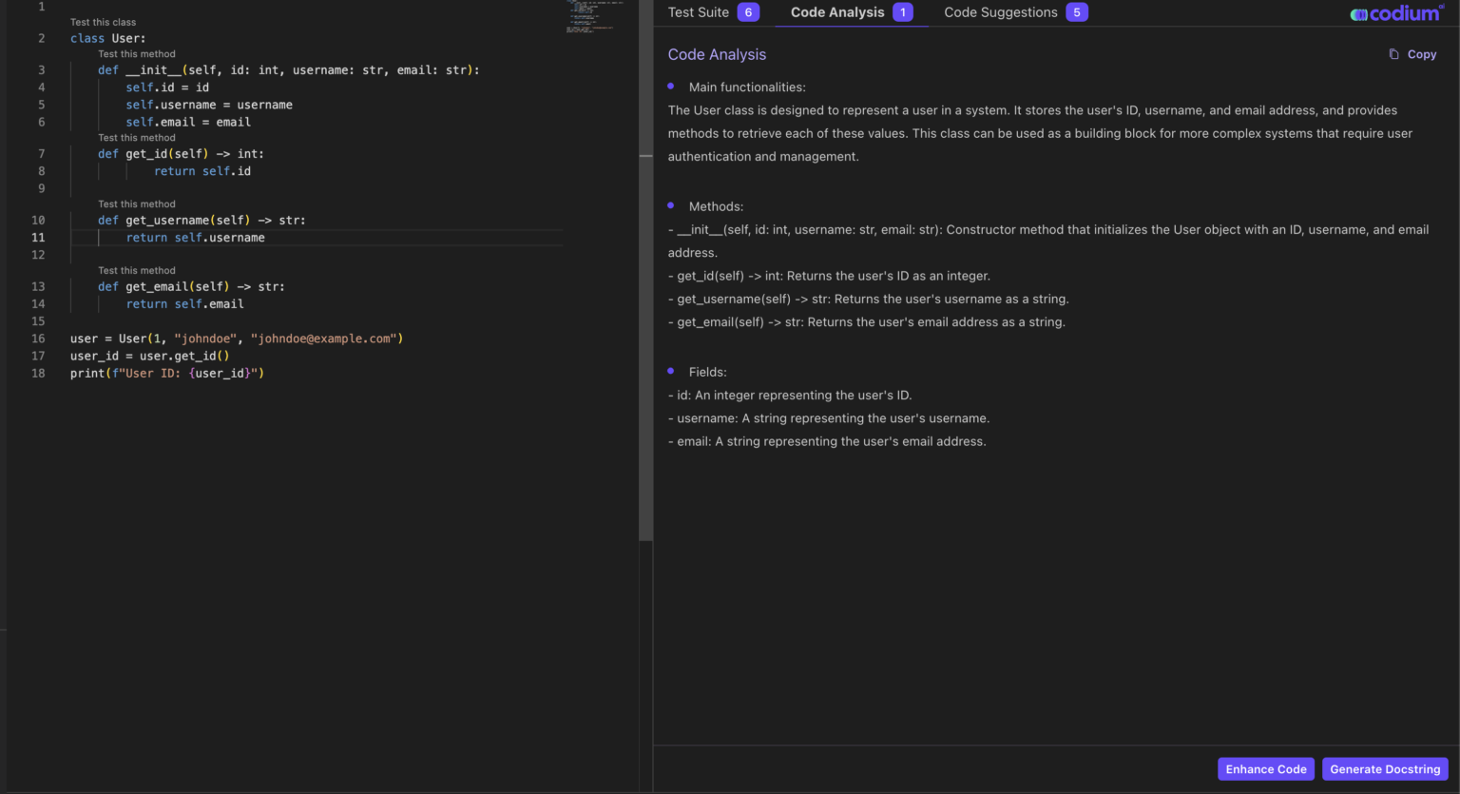
Task: Click 'Test this method' above get_username
Action: point(137,204)
